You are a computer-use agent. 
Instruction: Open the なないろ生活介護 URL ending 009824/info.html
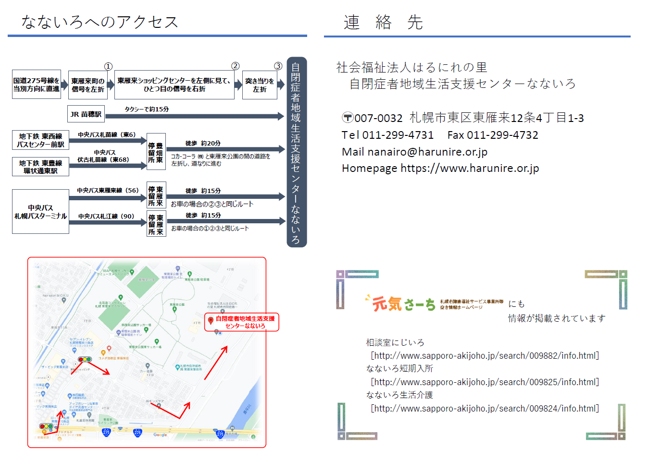[484, 409]
